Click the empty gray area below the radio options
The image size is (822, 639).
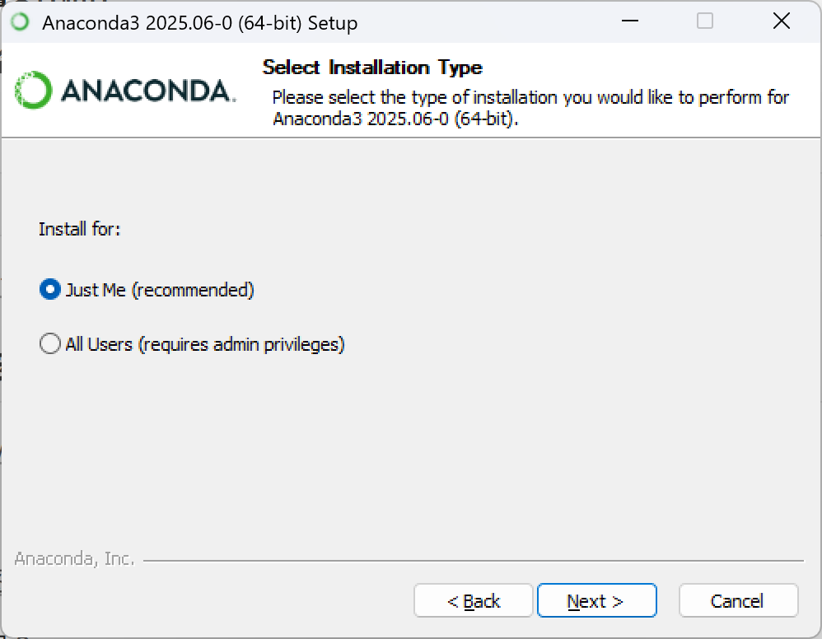(412, 453)
